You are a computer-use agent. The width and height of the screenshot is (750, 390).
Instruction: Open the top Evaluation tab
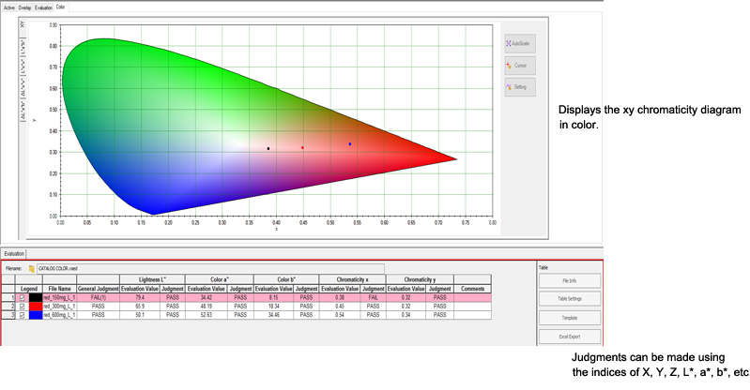tap(43, 7)
